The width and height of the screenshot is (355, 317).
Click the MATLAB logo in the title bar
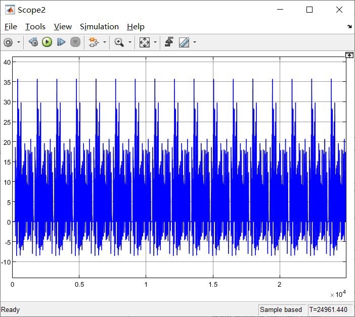(x=10, y=10)
